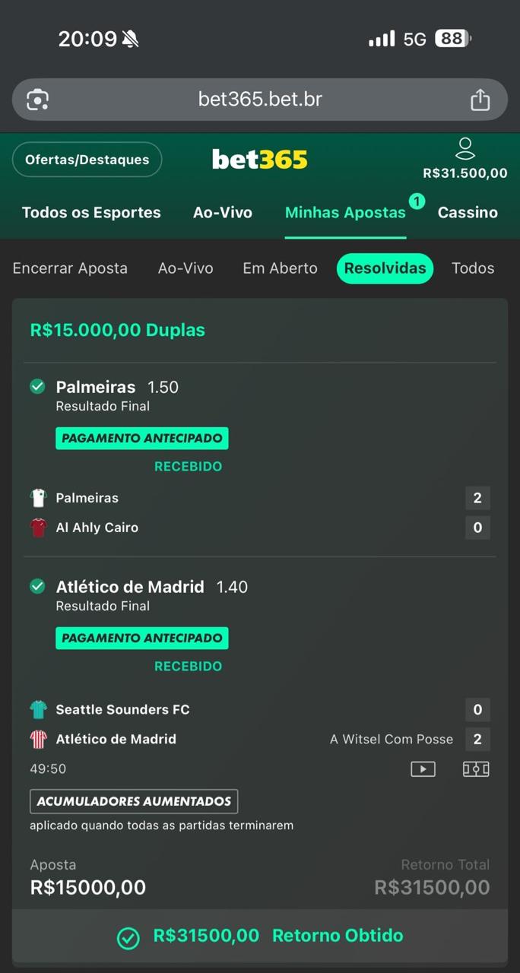
Task: Enable the Em Aberto filter
Action: click(280, 268)
